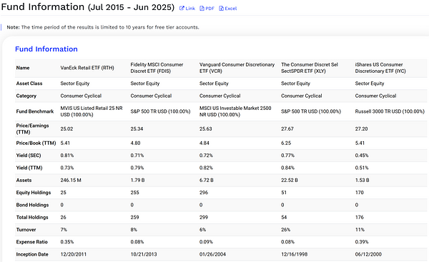The width and height of the screenshot is (429, 262).
Task: Select the 0.84% Yield (TTM) value
Action: [287, 168]
